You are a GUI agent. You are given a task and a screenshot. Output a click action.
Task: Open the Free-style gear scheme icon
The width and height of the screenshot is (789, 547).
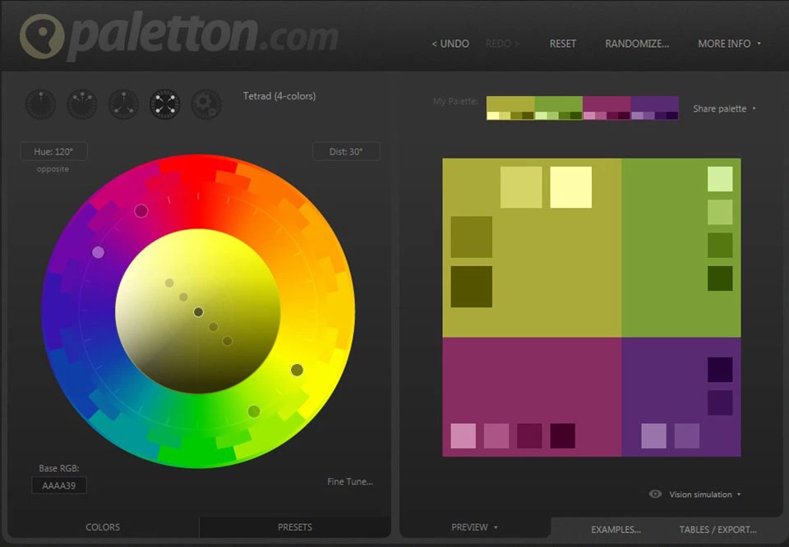point(206,104)
